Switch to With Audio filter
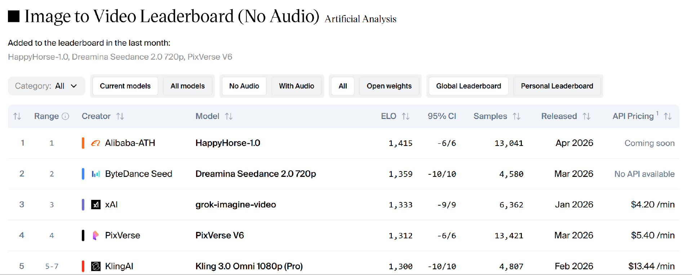 point(296,86)
